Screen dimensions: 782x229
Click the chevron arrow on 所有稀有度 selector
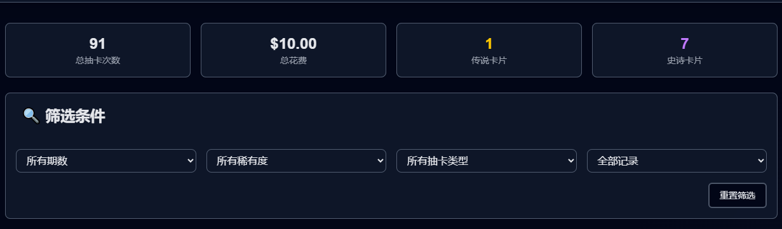click(x=380, y=161)
